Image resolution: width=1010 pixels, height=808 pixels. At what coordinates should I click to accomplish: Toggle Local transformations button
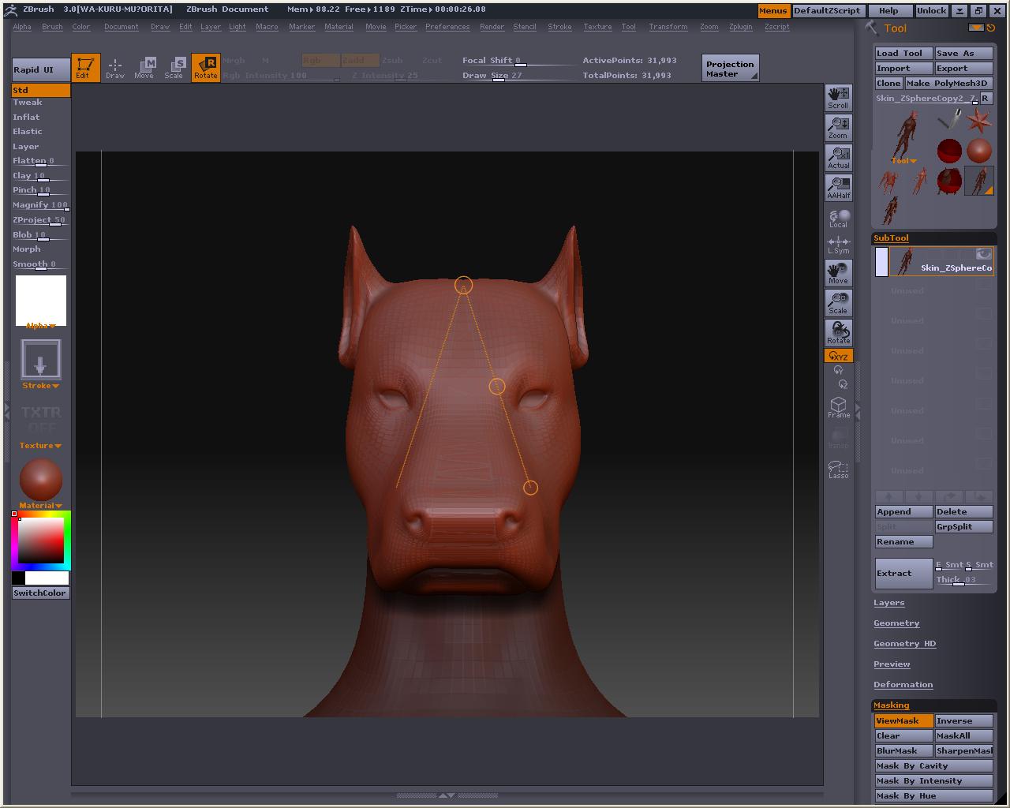838,218
